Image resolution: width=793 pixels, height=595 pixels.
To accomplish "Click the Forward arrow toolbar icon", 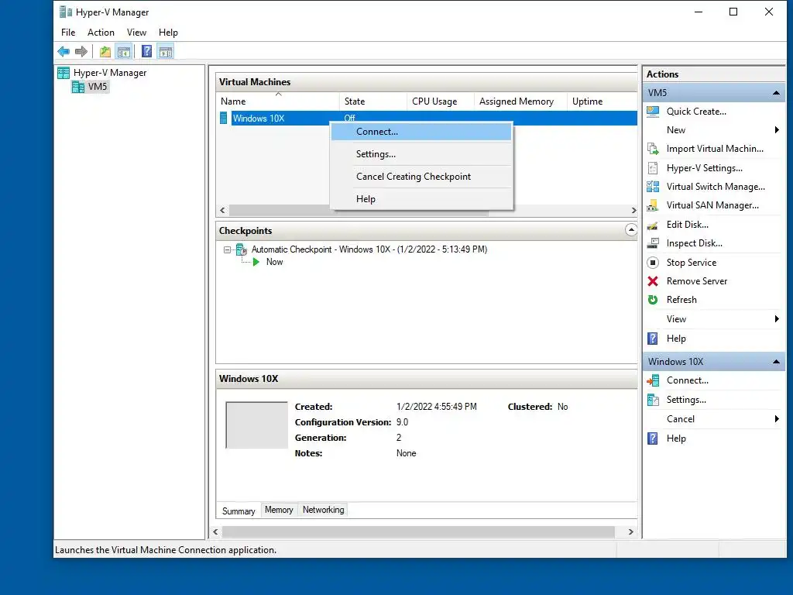I will point(81,51).
